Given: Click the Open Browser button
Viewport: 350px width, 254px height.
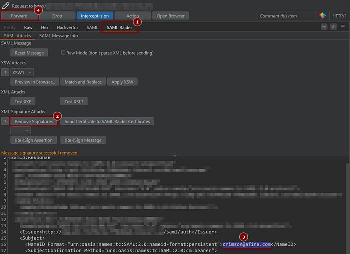Looking at the screenshot, I should click(x=171, y=16).
